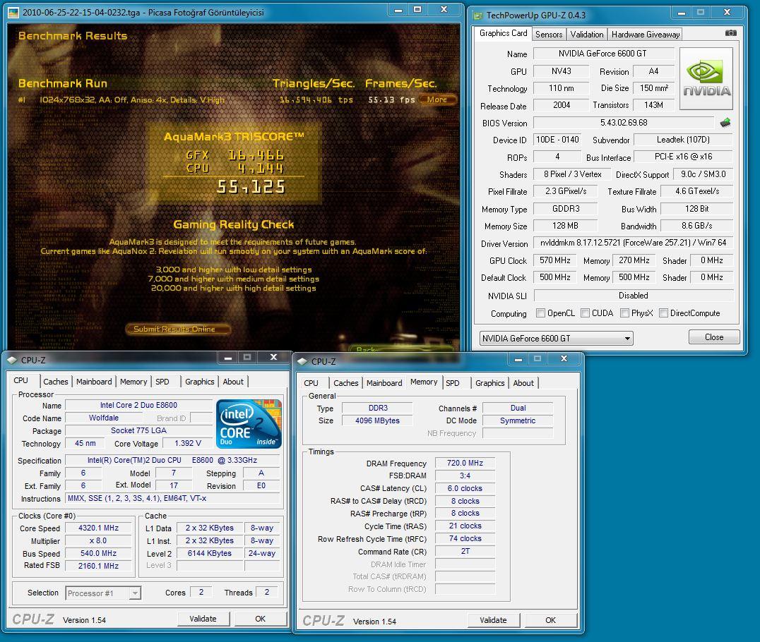The image size is (760, 642).
Task: Click Validate in the left CPU-Z window
Action: [203, 619]
